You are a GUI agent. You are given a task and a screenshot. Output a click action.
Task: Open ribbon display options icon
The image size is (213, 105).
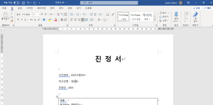pyautogui.click(x=188, y=3)
